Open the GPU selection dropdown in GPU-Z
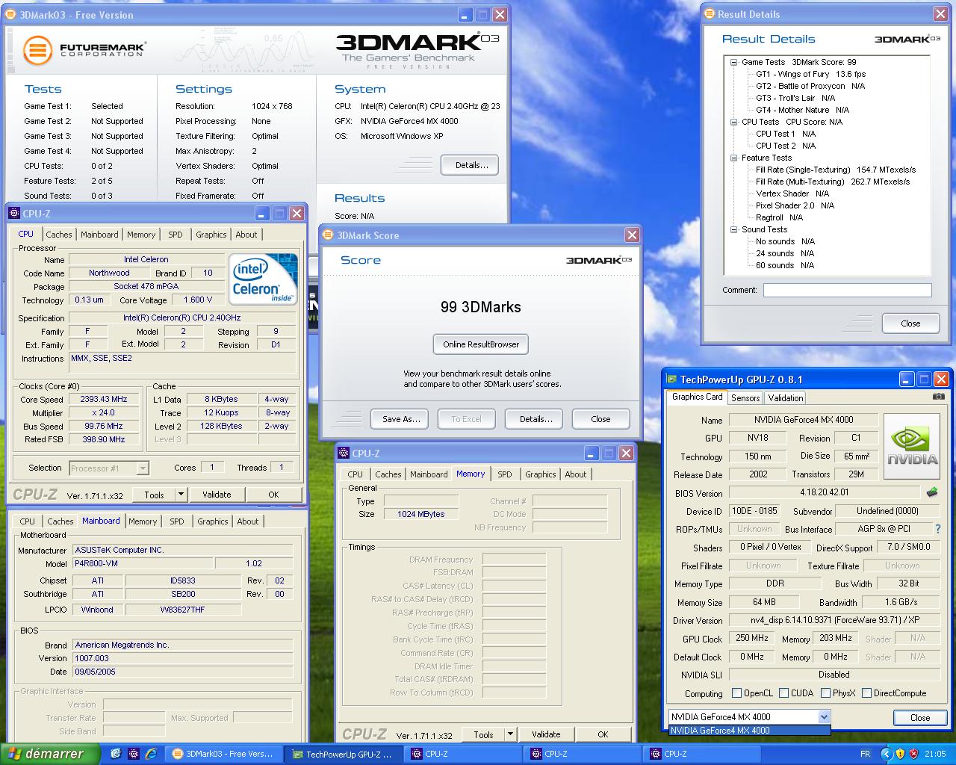956x765 pixels. [x=824, y=717]
